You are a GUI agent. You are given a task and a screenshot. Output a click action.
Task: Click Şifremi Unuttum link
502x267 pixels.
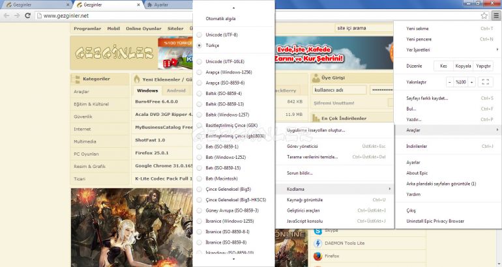point(334,104)
